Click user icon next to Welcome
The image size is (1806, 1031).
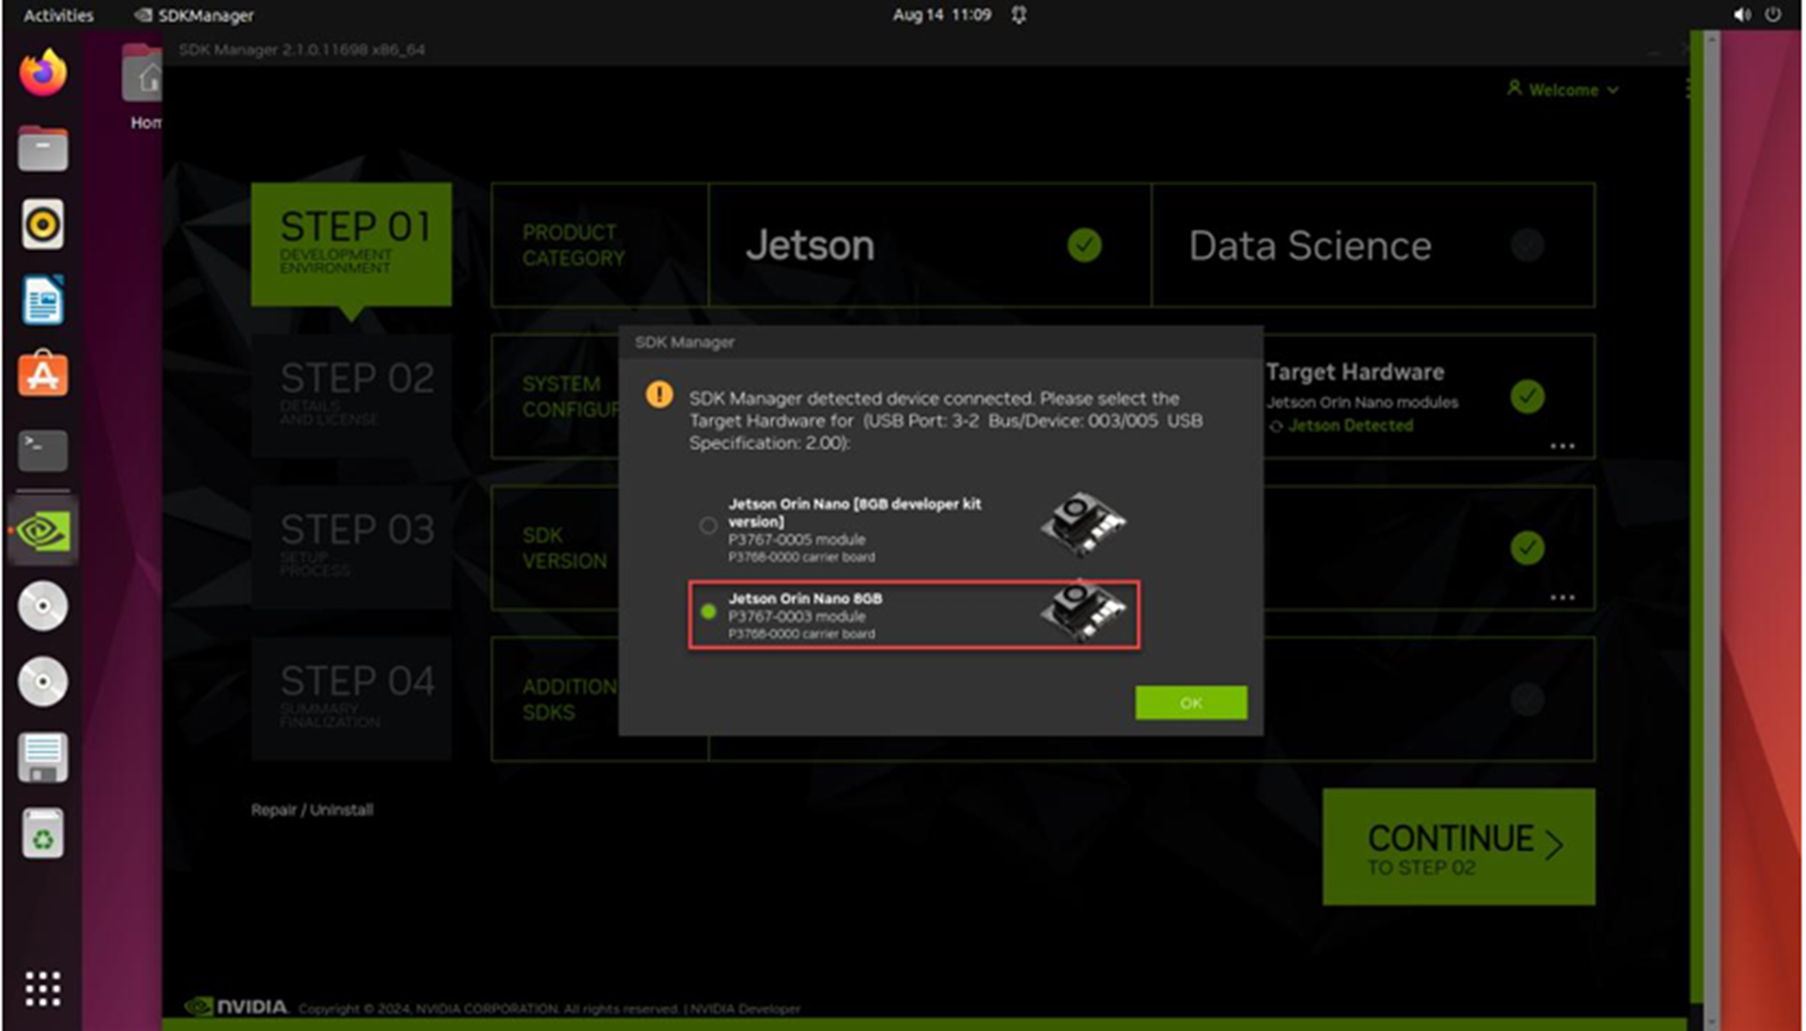tap(1514, 88)
